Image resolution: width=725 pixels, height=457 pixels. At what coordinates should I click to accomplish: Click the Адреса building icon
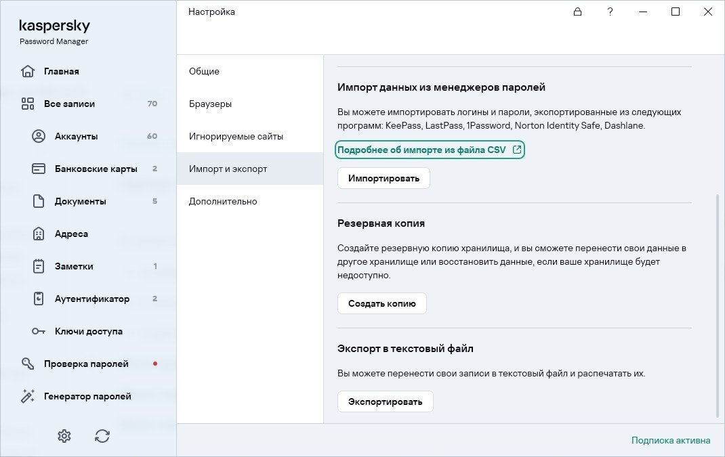tap(39, 234)
